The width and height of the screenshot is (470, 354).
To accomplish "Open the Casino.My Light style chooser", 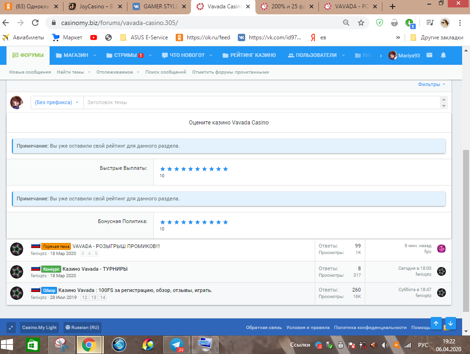I will tap(39, 328).
